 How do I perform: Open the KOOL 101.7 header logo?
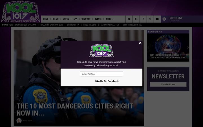[x=21, y=12]
